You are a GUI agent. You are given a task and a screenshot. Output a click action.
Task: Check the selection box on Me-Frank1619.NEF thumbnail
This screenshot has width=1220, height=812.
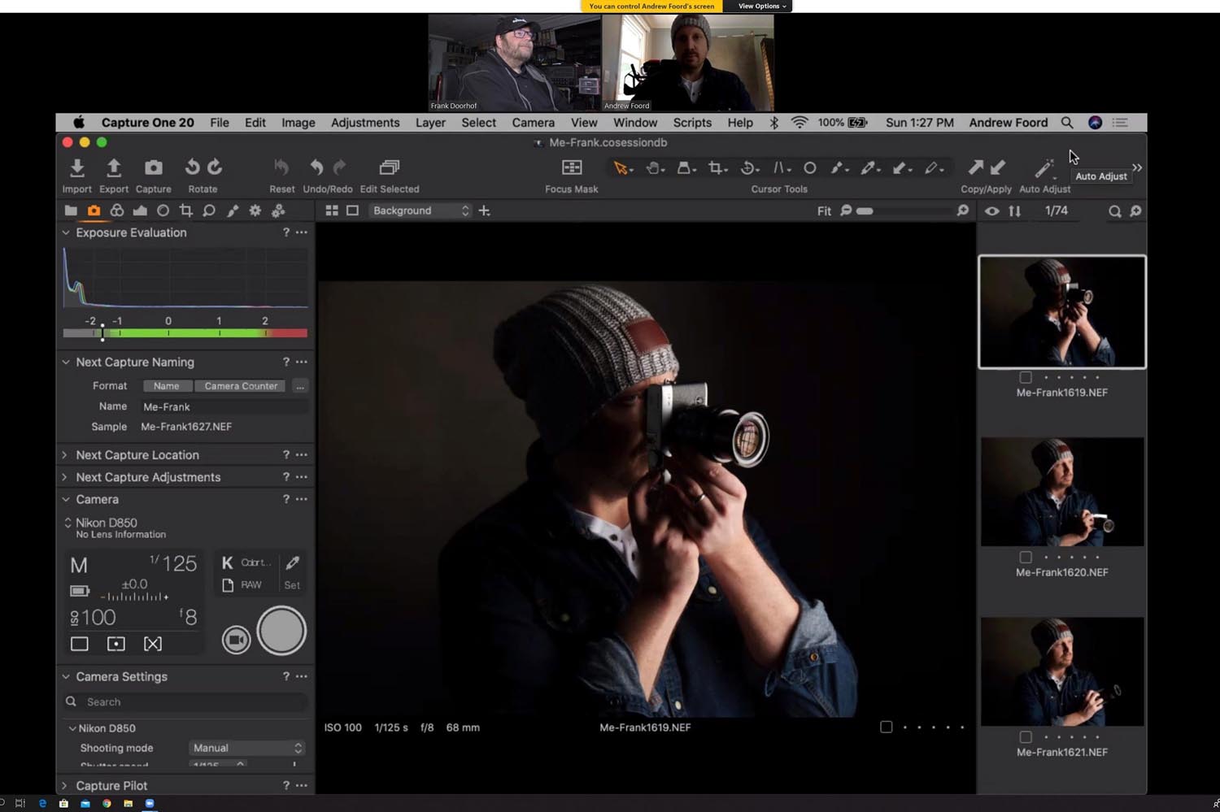click(1026, 377)
